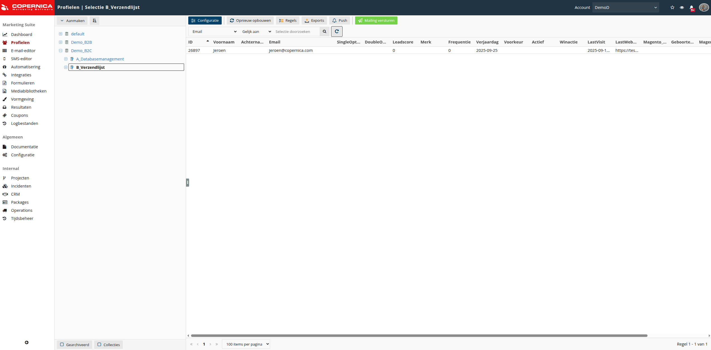The width and height of the screenshot is (711, 350).
Task: Open the notifications bell icon
Action: click(692, 8)
